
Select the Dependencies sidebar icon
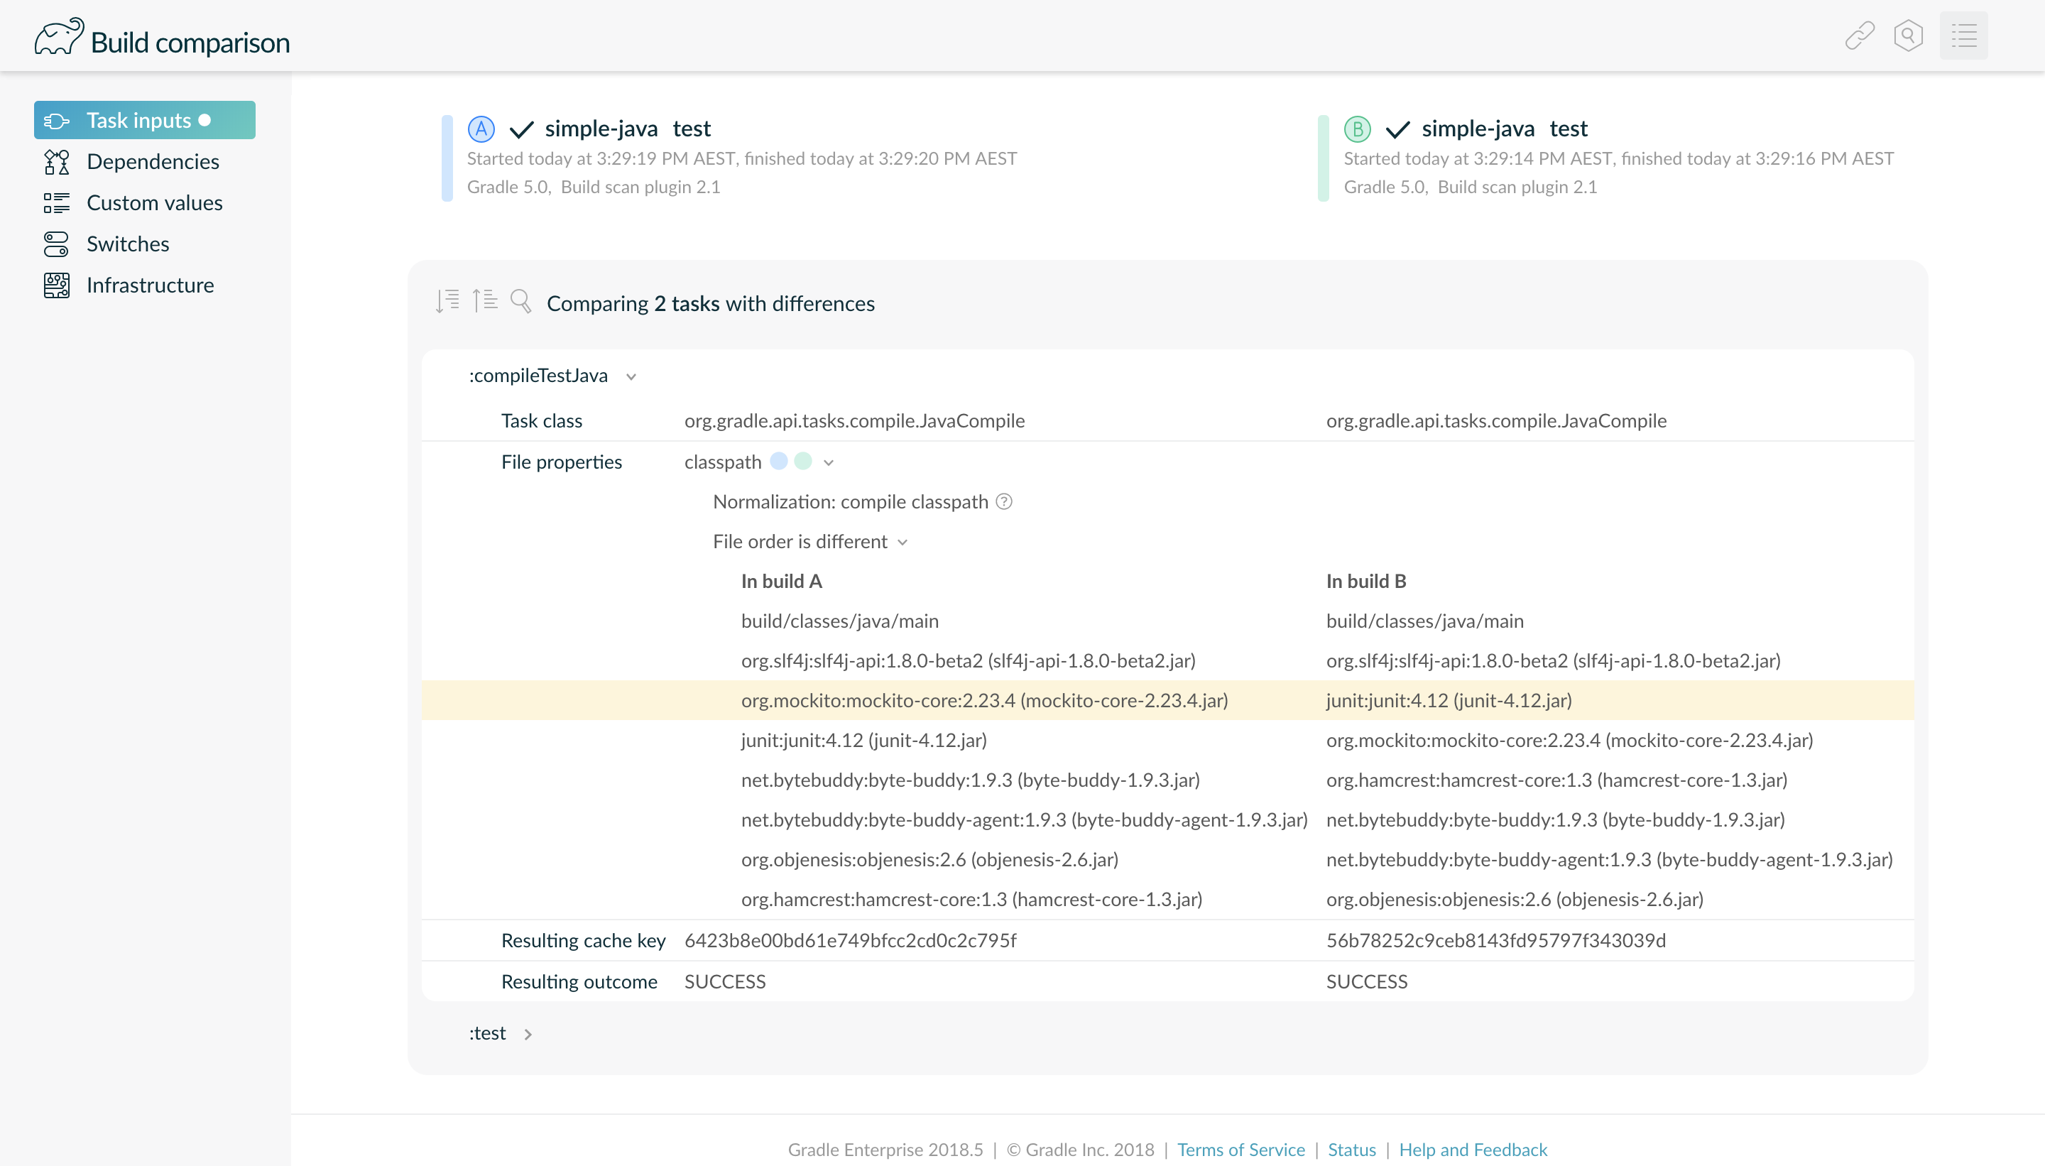56,162
